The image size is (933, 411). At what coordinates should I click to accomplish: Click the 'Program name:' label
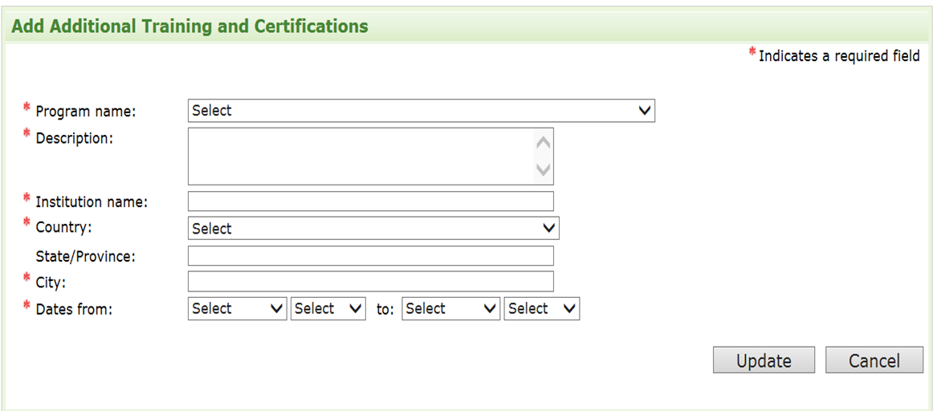(x=86, y=112)
